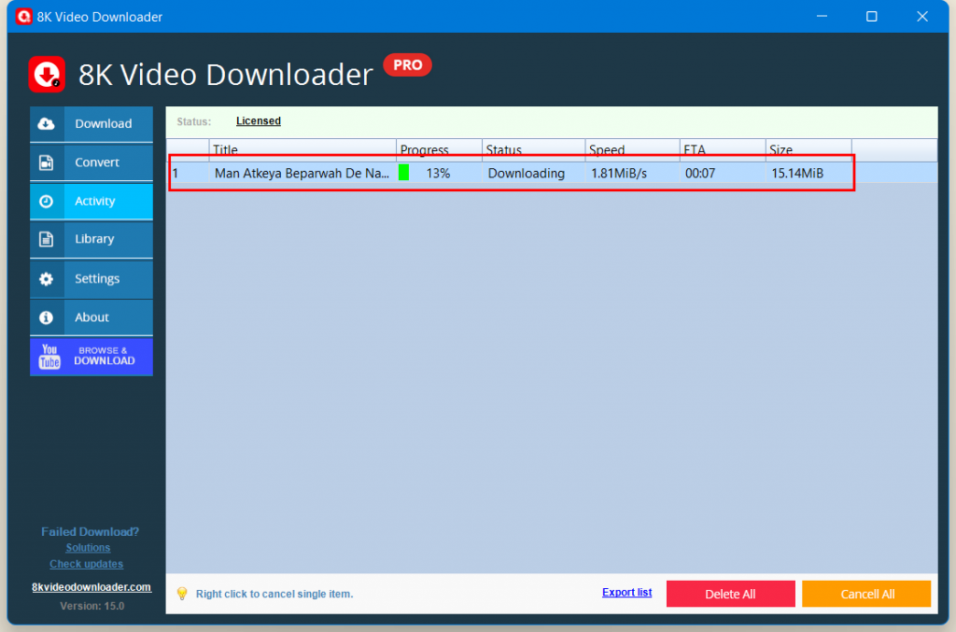956x632 pixels.
Task: Click the Licensed status link
Action: (x=259, y=121)
